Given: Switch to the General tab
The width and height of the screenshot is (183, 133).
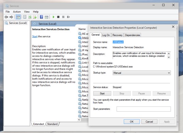Looking at the screenshot, I should (96, 35).
